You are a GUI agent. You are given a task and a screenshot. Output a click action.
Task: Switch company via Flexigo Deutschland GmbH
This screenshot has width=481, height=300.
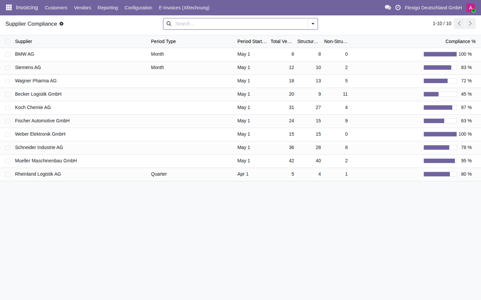click(x=433, y=8)
